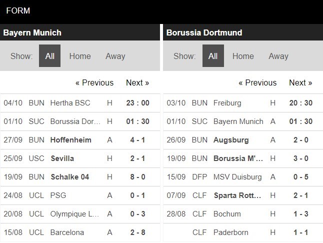Select the Sevilla match row
This screenshot has width=323, height=243.
tap(62, 158)
